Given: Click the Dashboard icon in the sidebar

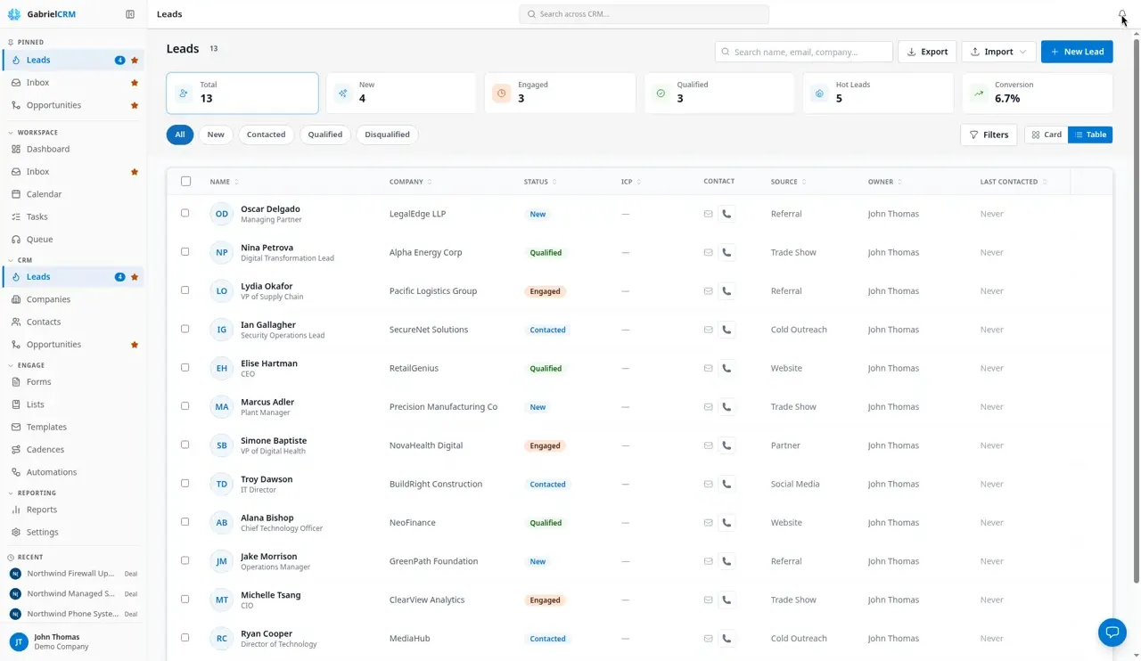Looking at the screenshot, I should (x=16, y=150).
